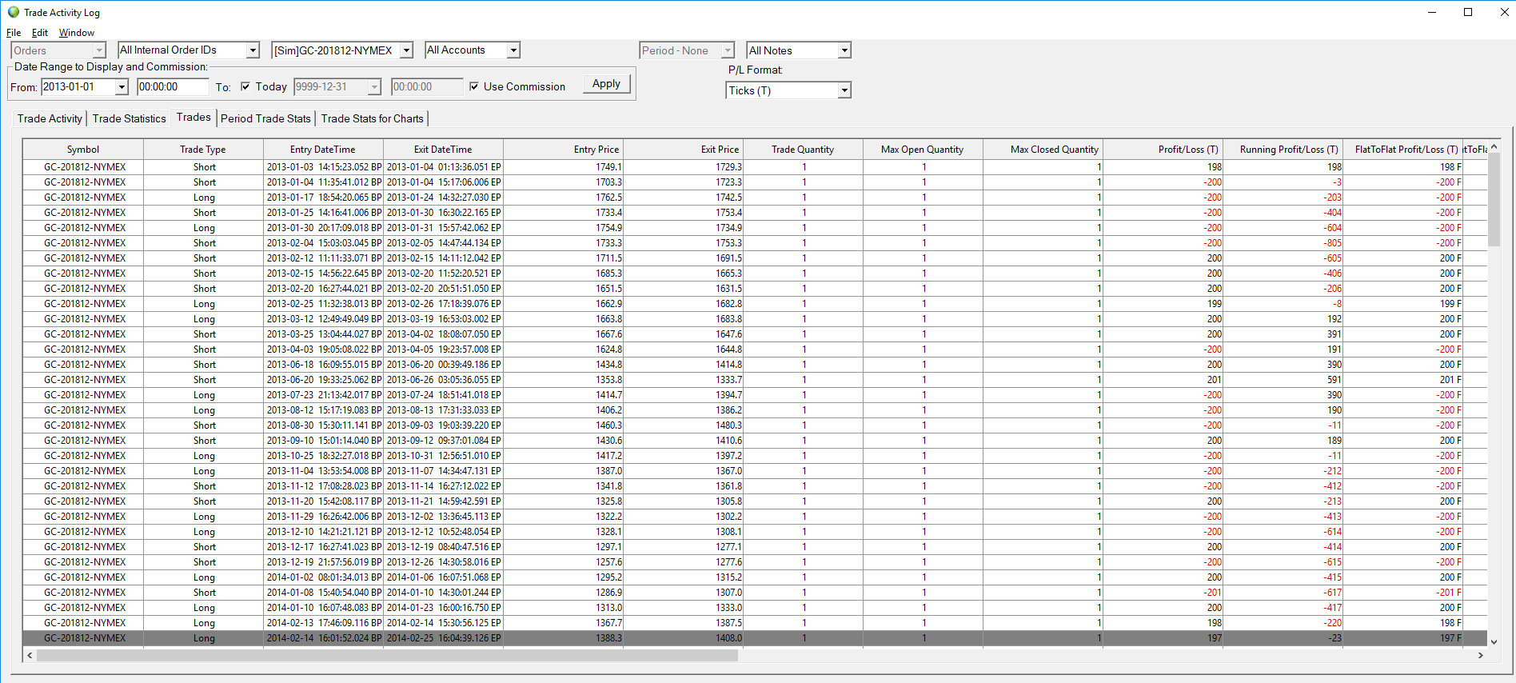Select the Trades tab
Viewport: 1516px width, 683px height.
point(193,117)
